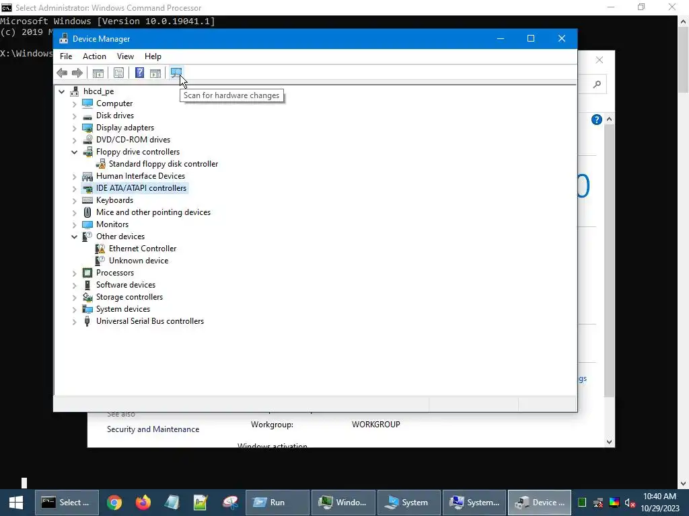Collapse the hbcd_pe root node
The image size is (689, 516).
coord(61,91)
